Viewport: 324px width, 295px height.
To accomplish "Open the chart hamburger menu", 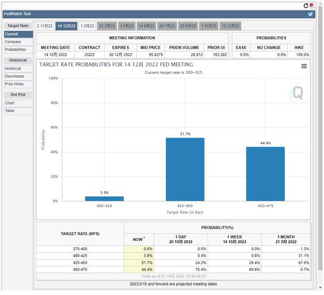I will (x=304, y=66).
